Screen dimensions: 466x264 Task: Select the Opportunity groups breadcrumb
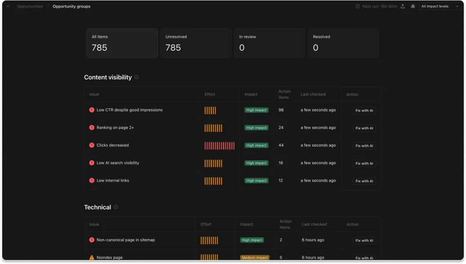pyautogui.click(x=71, y=6)
